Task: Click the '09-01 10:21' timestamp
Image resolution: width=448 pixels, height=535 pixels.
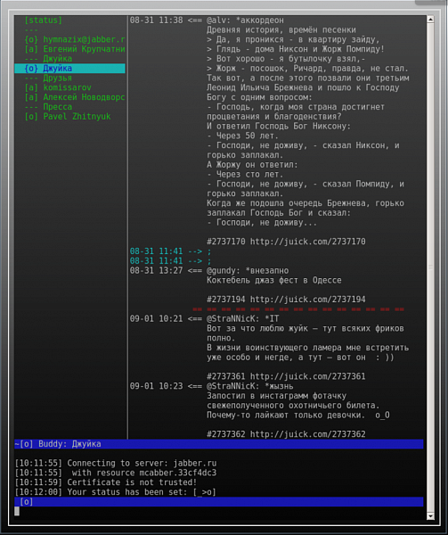Action: click(156, 318)
